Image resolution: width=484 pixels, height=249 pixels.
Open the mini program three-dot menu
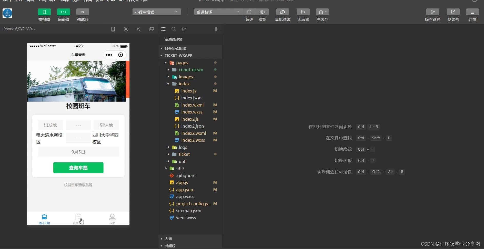point(109,55)
